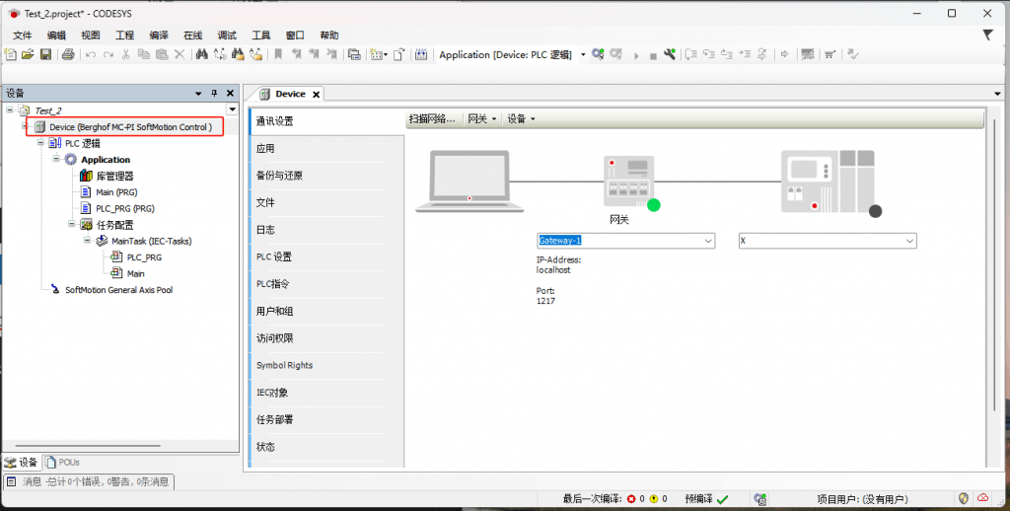Select the PLC 设置 section
Image resolution: width=1010 pixels, height=511 pixels.
pyautogui.click(x=274, y=256)
